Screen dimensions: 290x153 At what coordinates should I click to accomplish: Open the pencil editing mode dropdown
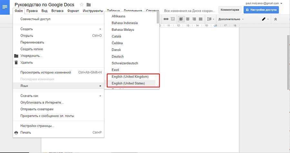click(x=265, y=19)
